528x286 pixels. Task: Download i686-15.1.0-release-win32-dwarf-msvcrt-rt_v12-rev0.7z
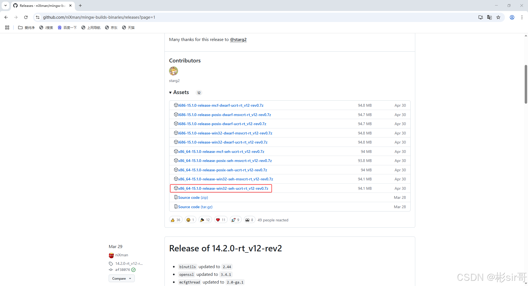pos(225,133)
